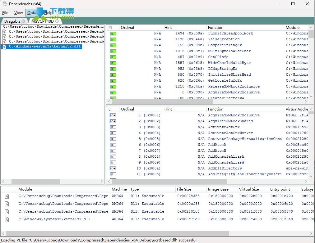This screenshot has height=243, width=315.
Task: Sort module list by Entry point column
Action: [x=284, y=189]
